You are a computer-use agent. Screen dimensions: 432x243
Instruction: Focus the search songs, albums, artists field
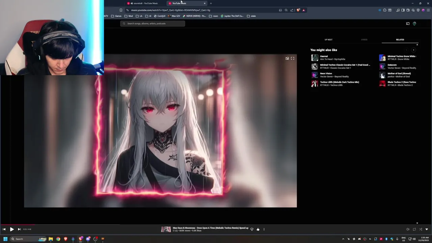(x=153, y=24)
